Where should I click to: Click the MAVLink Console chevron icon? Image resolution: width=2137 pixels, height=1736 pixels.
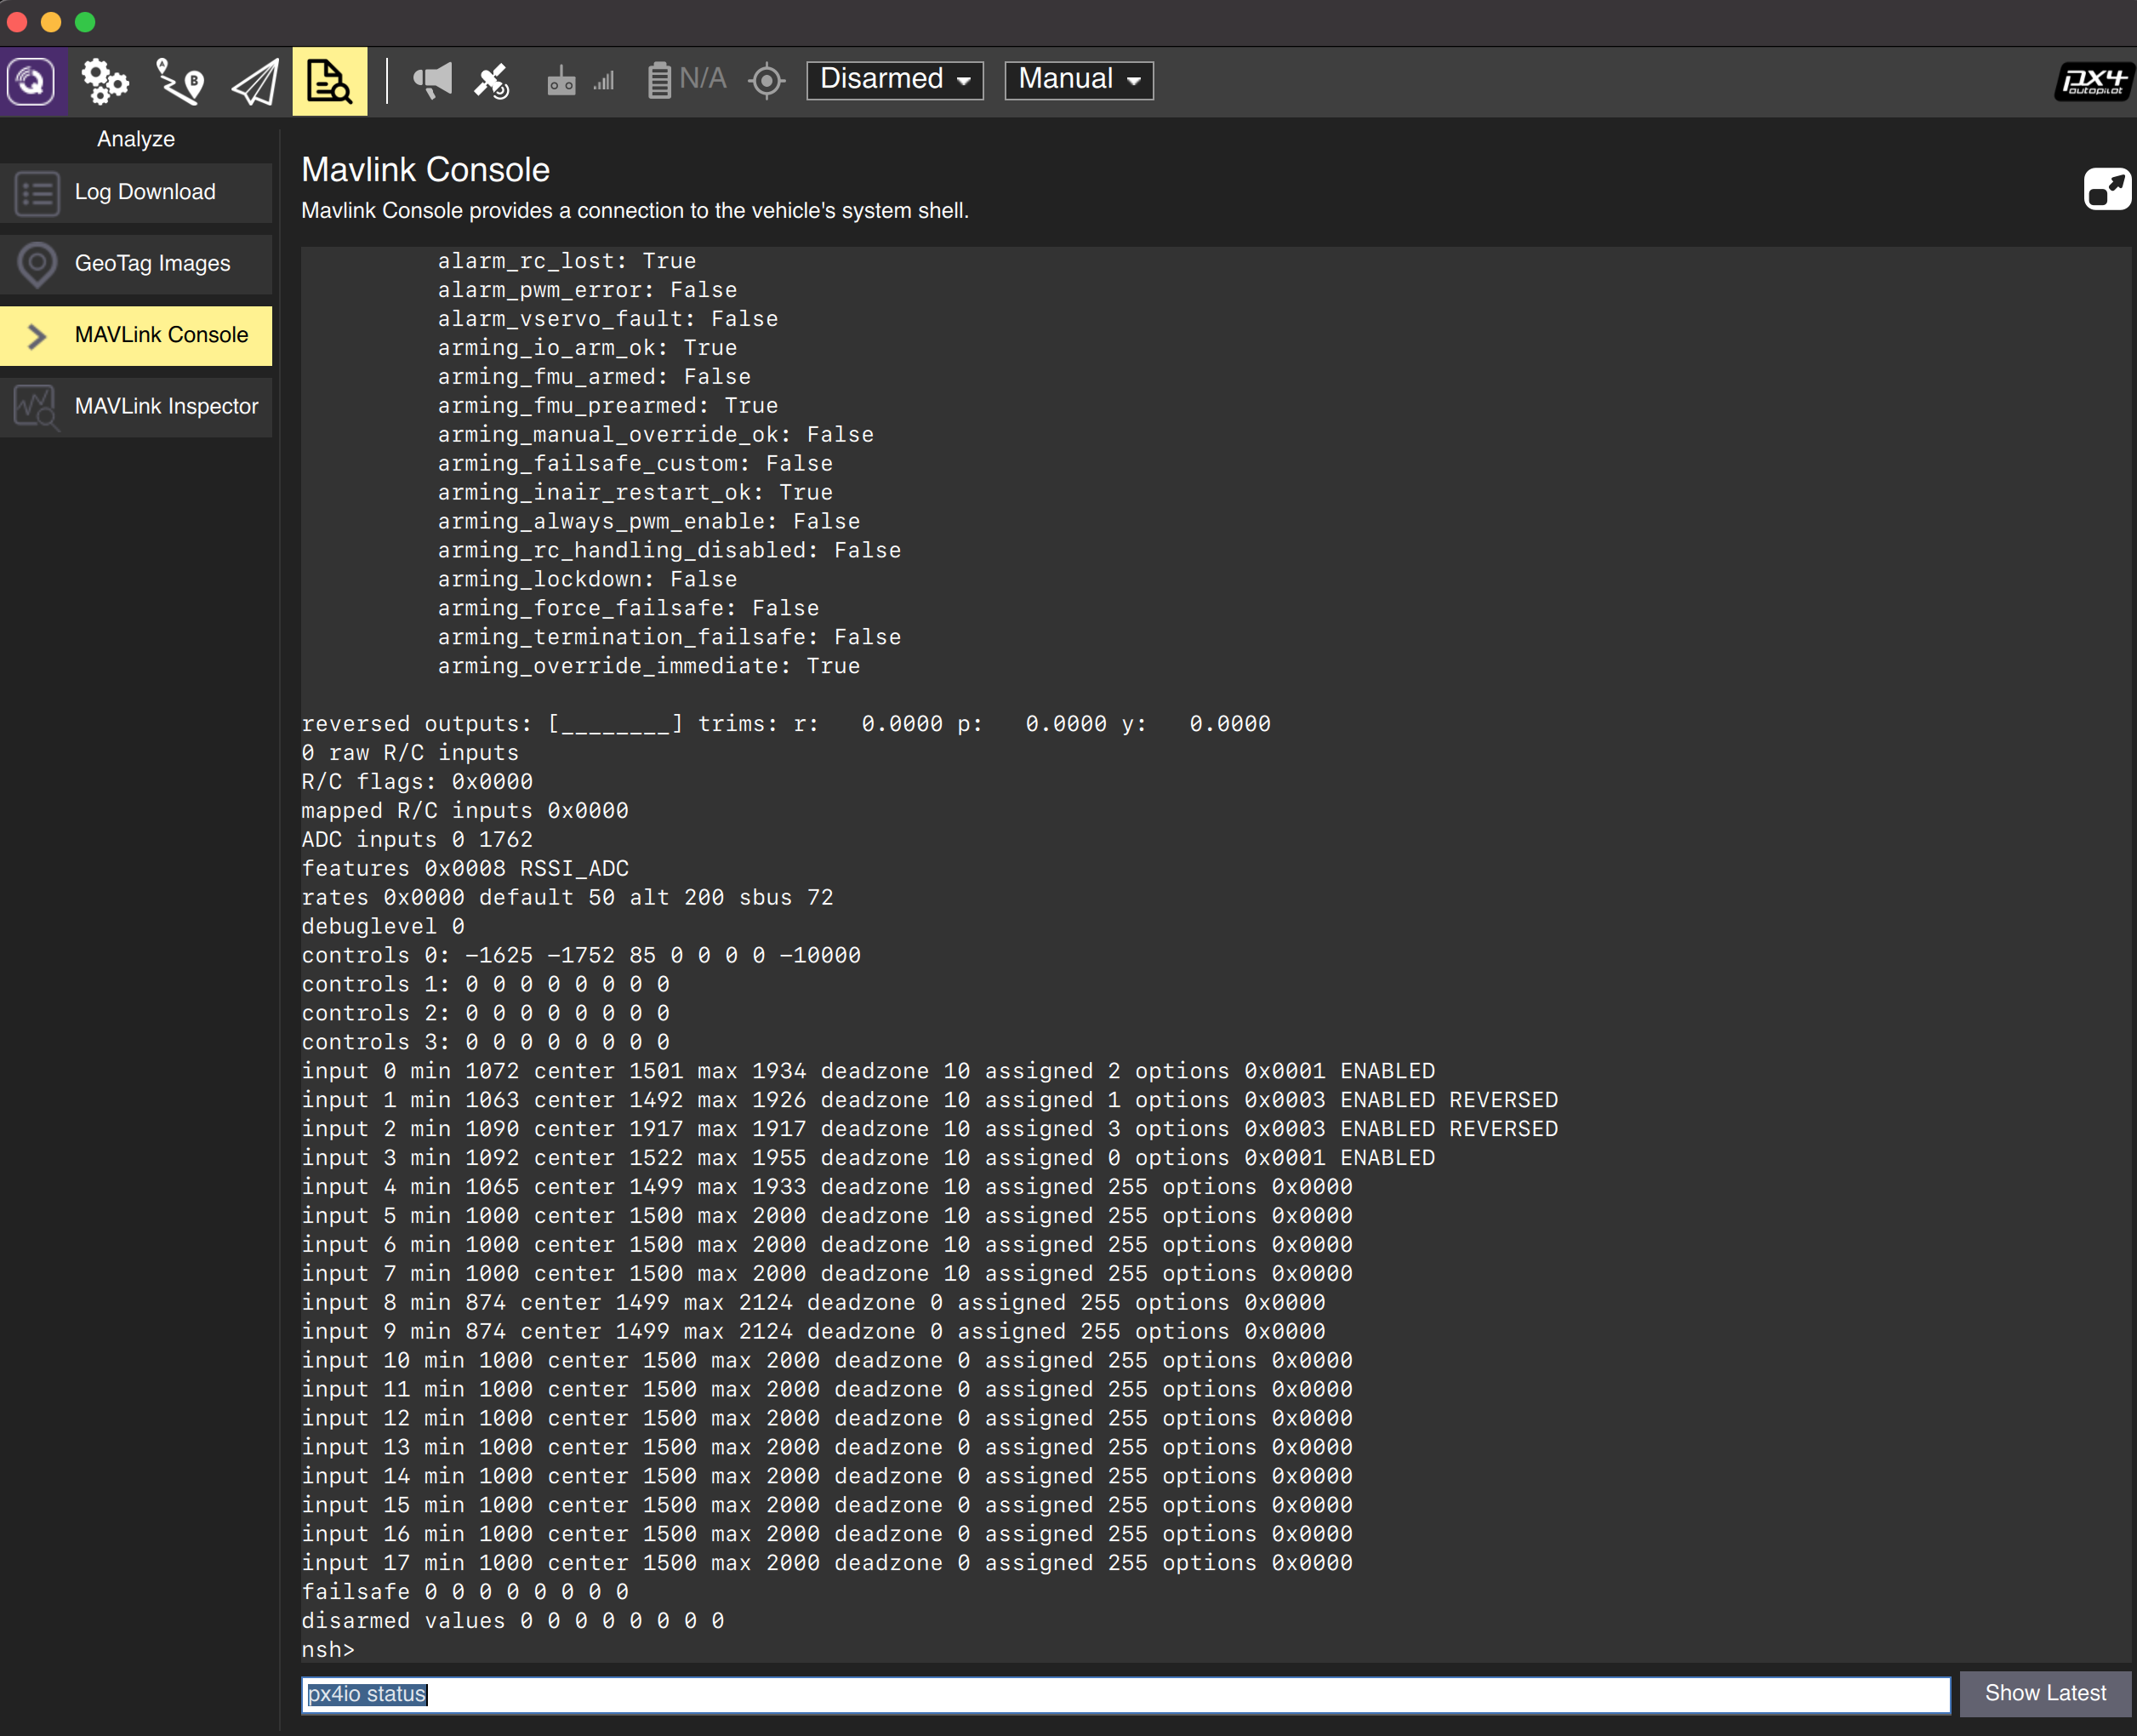[37, 336]
